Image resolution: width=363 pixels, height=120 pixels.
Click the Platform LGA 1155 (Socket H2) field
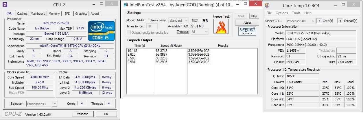click(321, 39)
